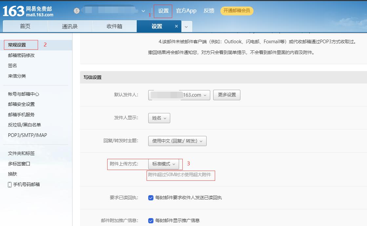Screen dimensions: 367x226
Task: Disable the 邮件附加推广信息 checkbox
Action: point(150,220)
